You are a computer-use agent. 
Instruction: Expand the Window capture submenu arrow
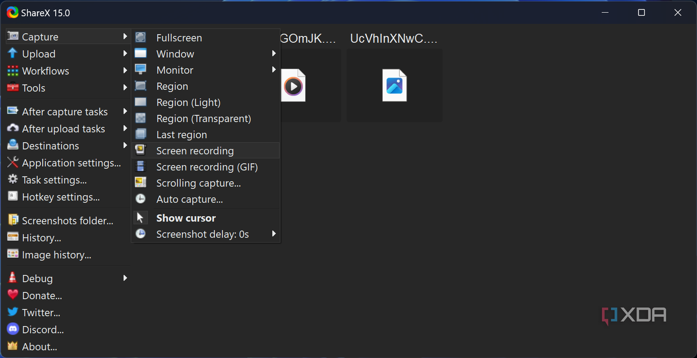coord(274,53)
